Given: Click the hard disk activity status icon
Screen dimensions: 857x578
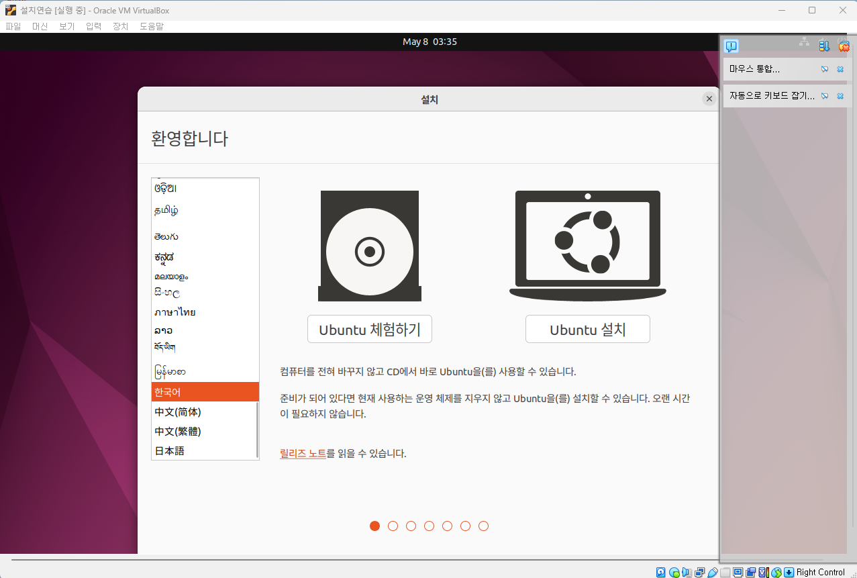Looking at the screenshot, I should pos(660,572).
